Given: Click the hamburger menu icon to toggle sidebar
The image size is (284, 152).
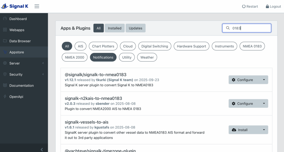Looking at the screenshot, I should pos(37,6).
